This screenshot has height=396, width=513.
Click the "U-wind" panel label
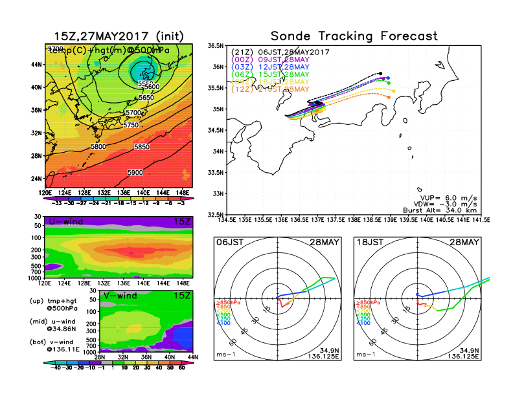tap(66, 221)
